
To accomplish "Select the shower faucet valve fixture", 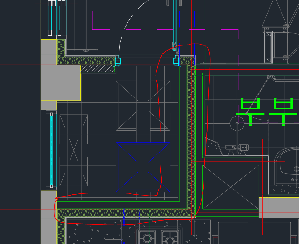I will point(237,148).
